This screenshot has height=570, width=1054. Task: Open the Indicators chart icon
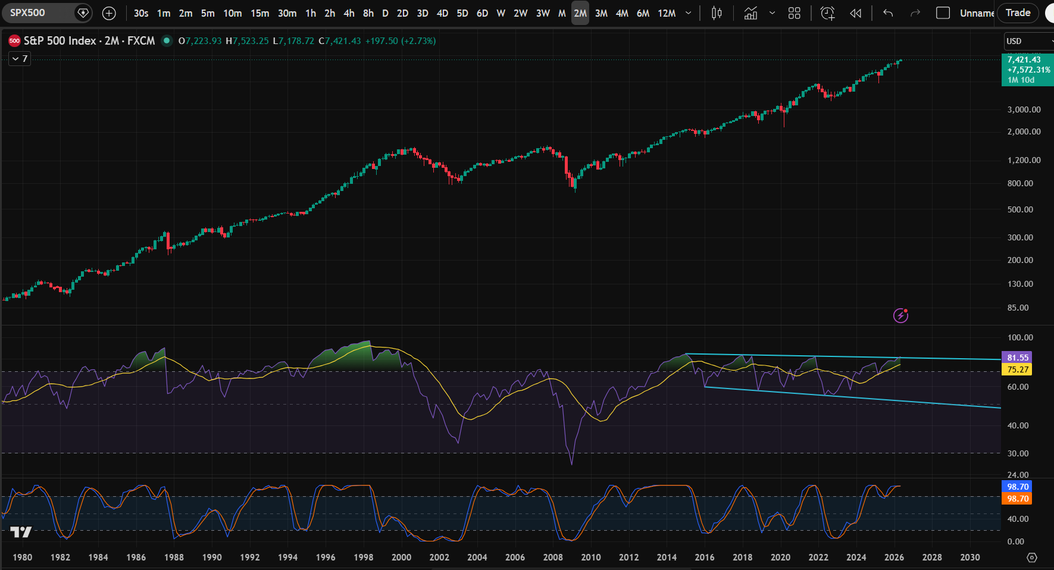(751, 13)
